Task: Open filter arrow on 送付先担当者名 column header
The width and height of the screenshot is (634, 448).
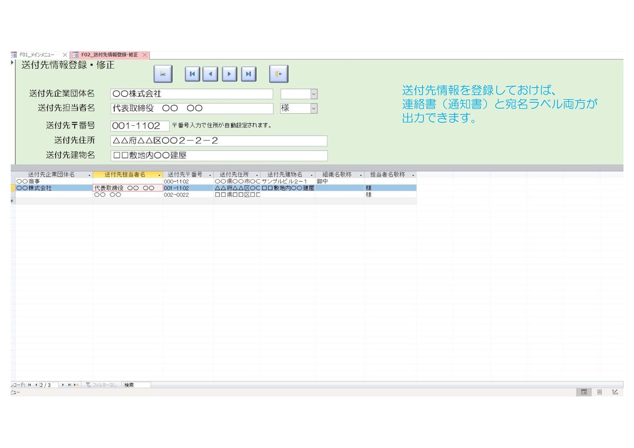Action: tap(159, 175)
